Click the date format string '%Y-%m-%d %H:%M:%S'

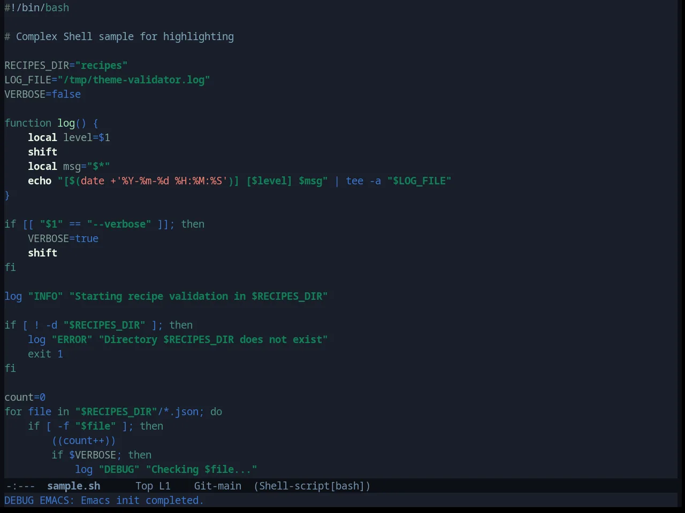tap(172, 181)
